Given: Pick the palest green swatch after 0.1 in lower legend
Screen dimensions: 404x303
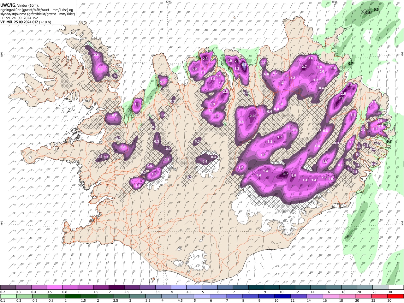Looking at the screenshot, I should click(8, 296).
